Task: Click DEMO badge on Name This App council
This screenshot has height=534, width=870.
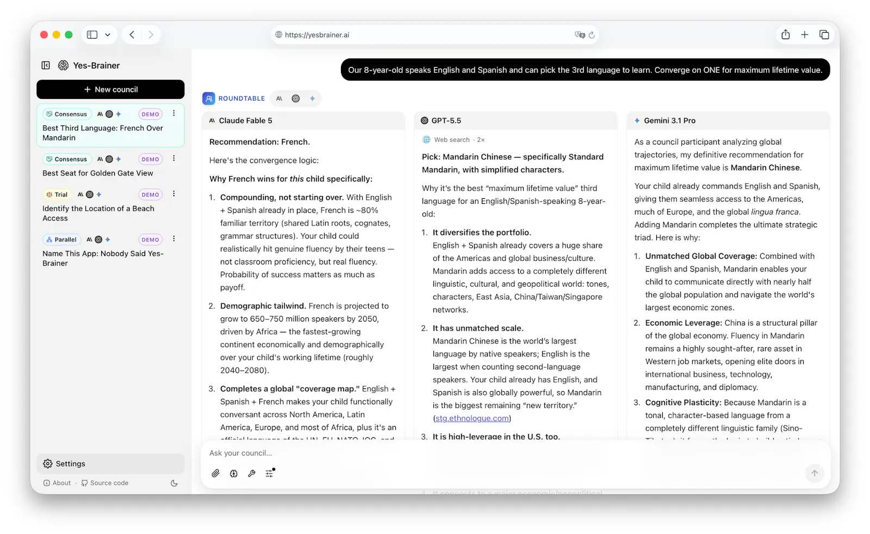Action: tap(151, 240)
